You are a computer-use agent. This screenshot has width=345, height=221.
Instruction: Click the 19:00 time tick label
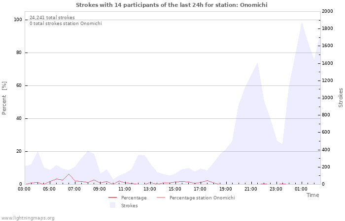click(x=226, y=189)
